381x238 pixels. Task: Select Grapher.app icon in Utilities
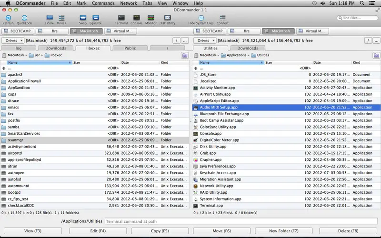point(196,160)
